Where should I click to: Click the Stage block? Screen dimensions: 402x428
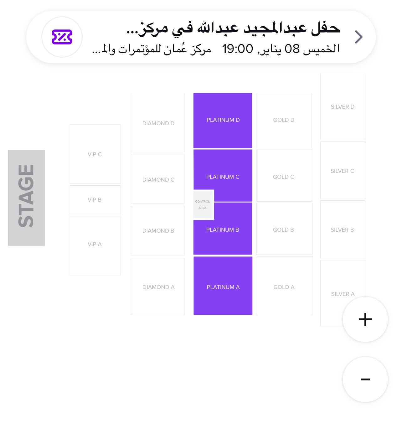coord(26,198)
